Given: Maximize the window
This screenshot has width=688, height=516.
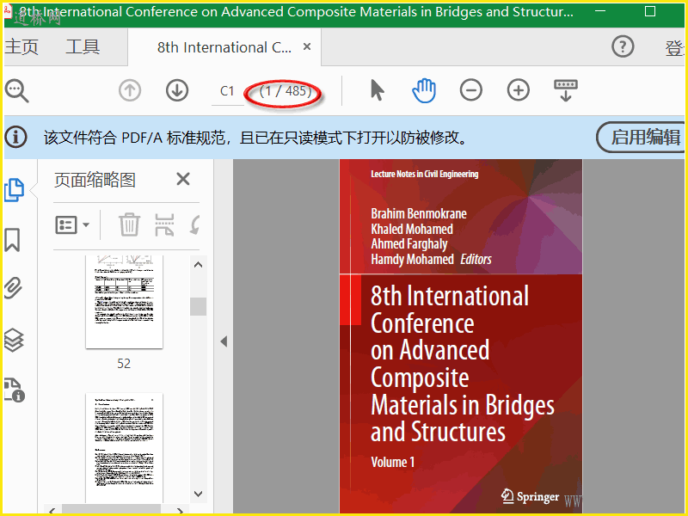Looking at the screenshot, I should click(x=650, y=12).
